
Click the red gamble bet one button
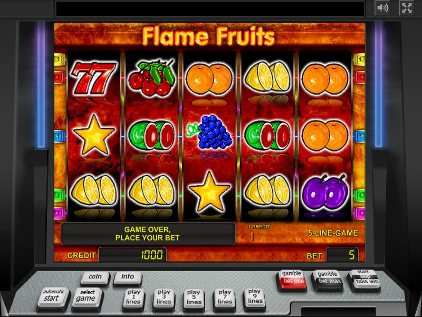coord(292,280)
